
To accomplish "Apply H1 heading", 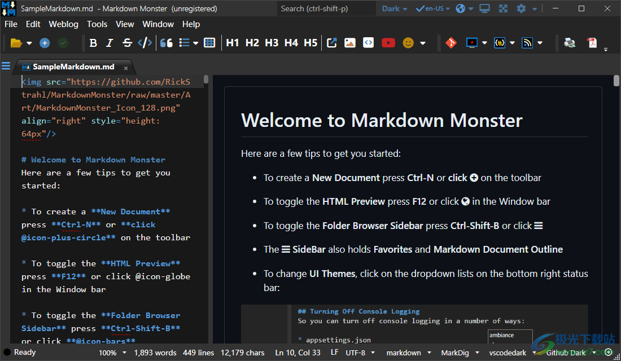I will tap(233, 43).
